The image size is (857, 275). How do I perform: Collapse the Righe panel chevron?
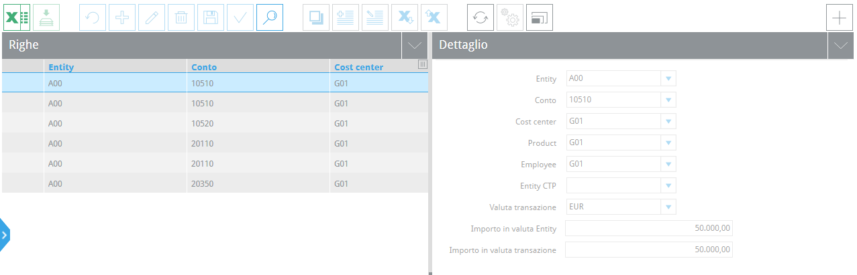[x=415, y=45]
